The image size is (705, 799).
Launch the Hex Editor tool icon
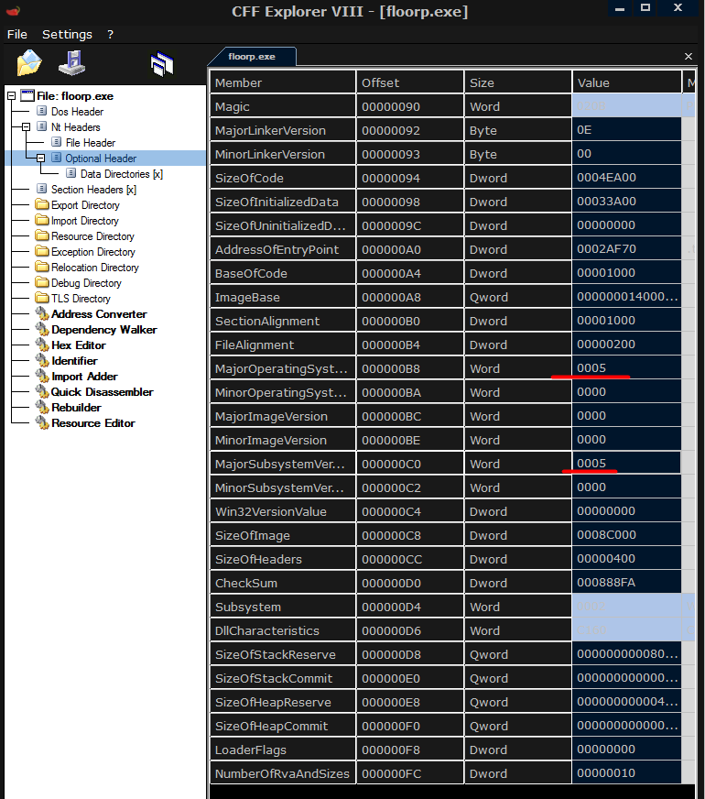pos(42,345)
